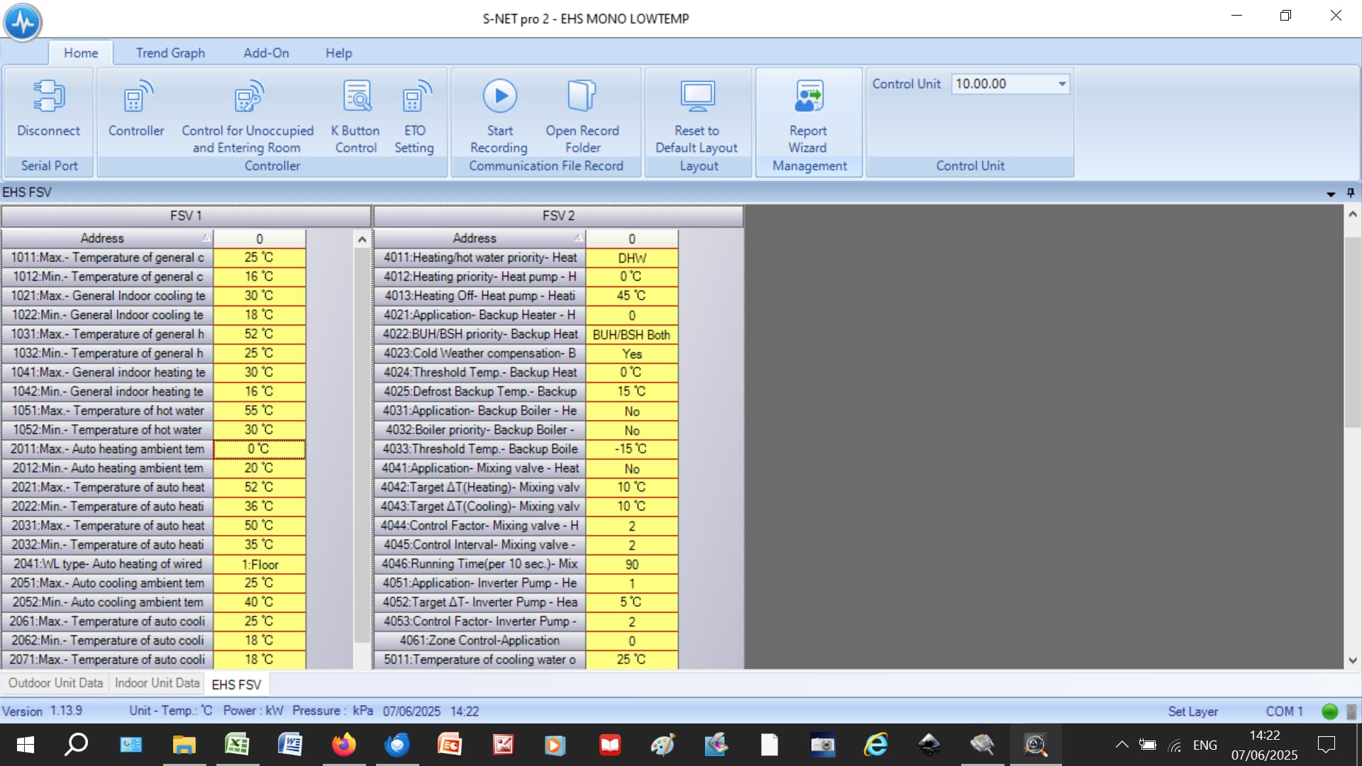Click FSV 2 column 0 header

632,238
